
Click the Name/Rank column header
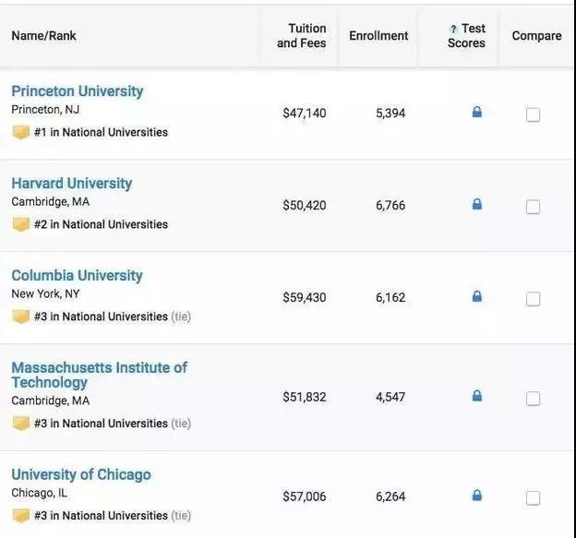pos(44,36)
